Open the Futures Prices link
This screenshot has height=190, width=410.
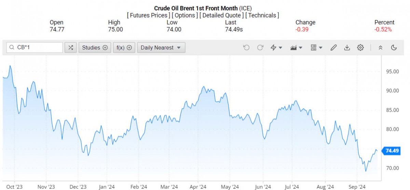click(149, 15)
